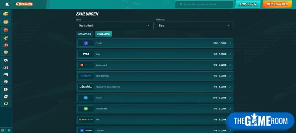Open the game controller esports icon
The image size is (296, 133).
click(6, 74)
